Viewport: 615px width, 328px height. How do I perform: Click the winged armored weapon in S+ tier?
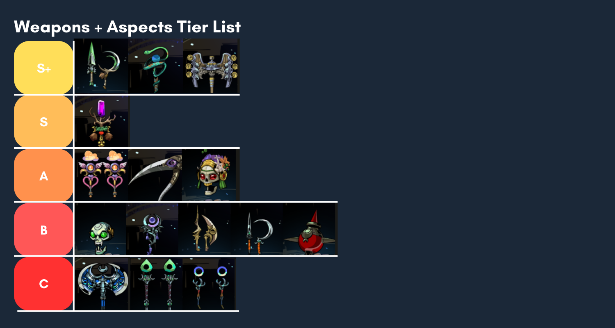coord(211,66)
